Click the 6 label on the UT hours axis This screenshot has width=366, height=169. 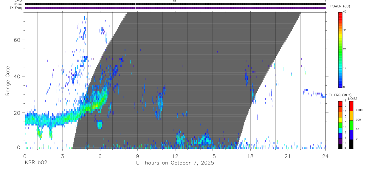[100, 156]
